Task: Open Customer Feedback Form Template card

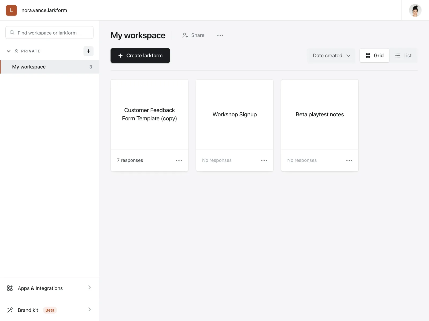Action: [x=149, y=114]
